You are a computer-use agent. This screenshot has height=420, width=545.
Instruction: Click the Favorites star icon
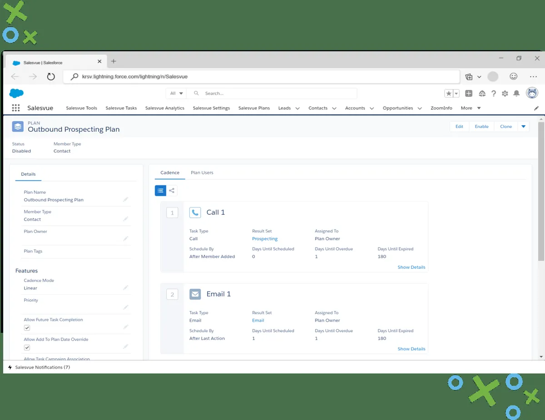click(449, 93)
